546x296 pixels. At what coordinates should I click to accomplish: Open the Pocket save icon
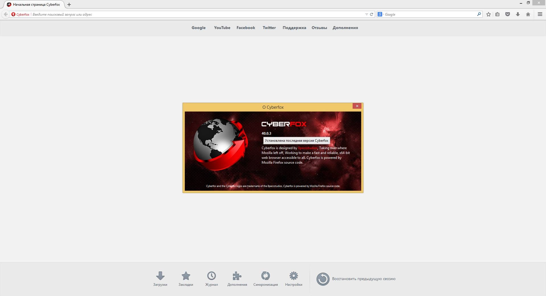[508, 14]
